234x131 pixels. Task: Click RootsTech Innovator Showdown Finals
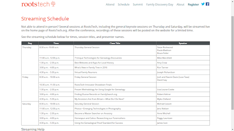93,85
